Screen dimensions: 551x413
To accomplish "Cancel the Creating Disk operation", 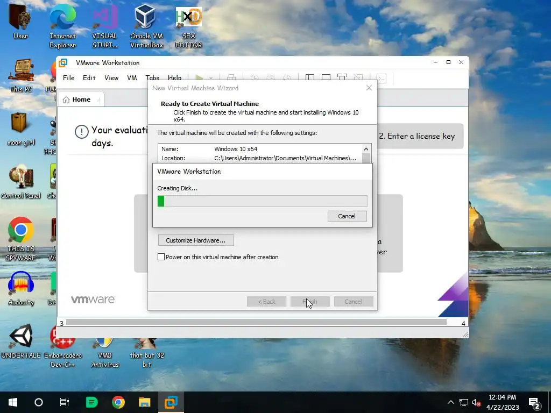I will tap(347, 216).
